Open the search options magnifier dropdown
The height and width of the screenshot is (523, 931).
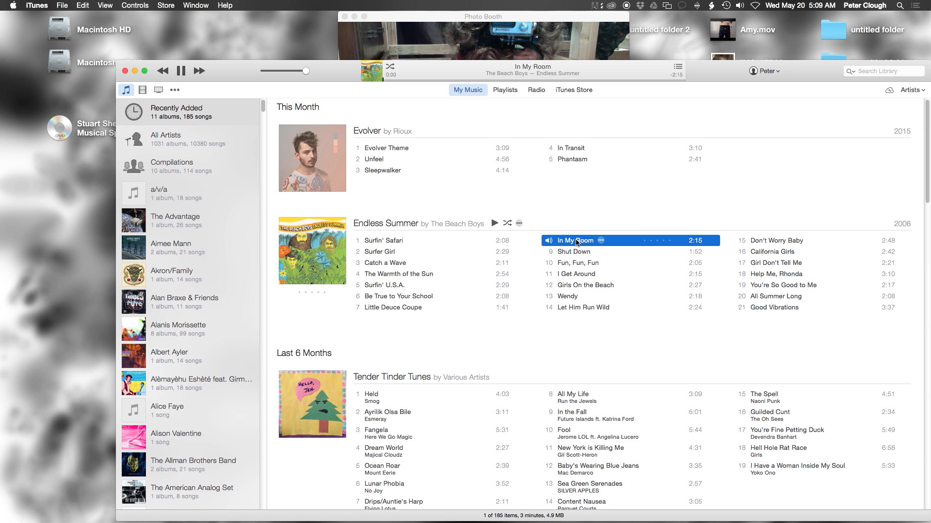pos(851,71)
